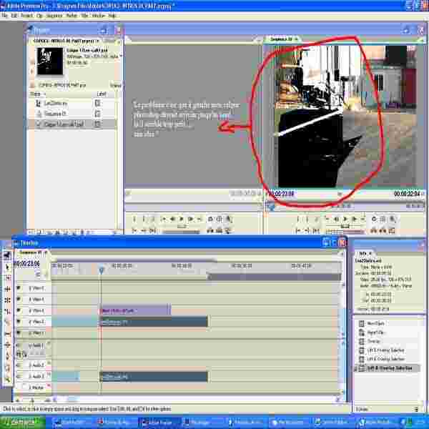
Task: Select the Razor tool
Action: tap(7, 322)
